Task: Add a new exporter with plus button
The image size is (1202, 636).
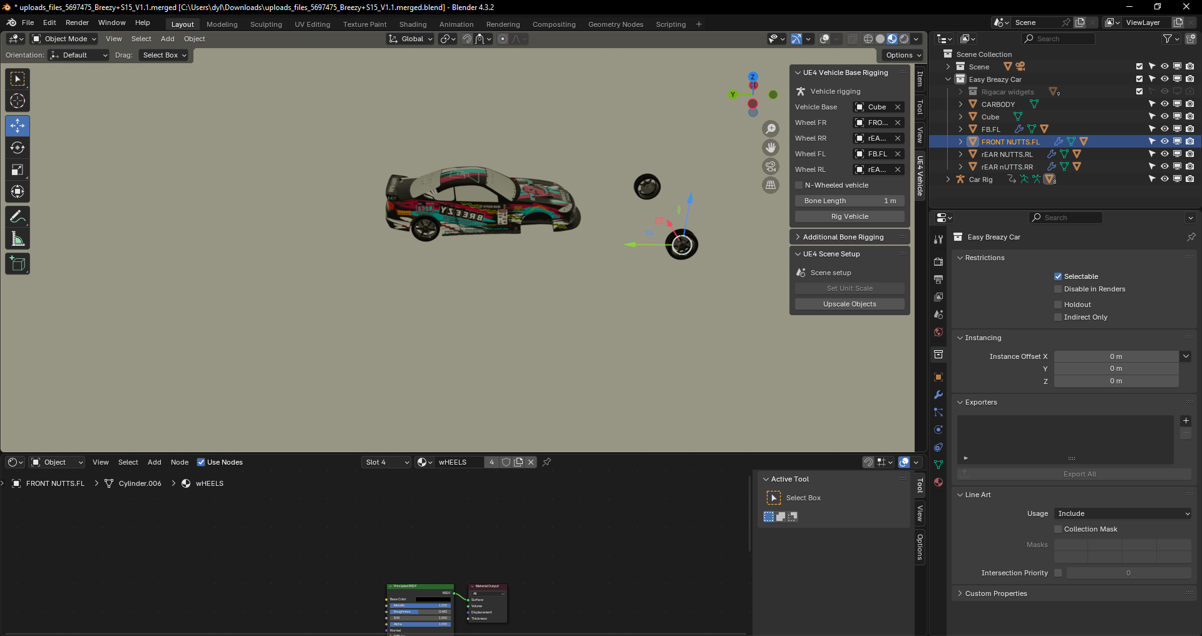Action: coord(1186,421)
